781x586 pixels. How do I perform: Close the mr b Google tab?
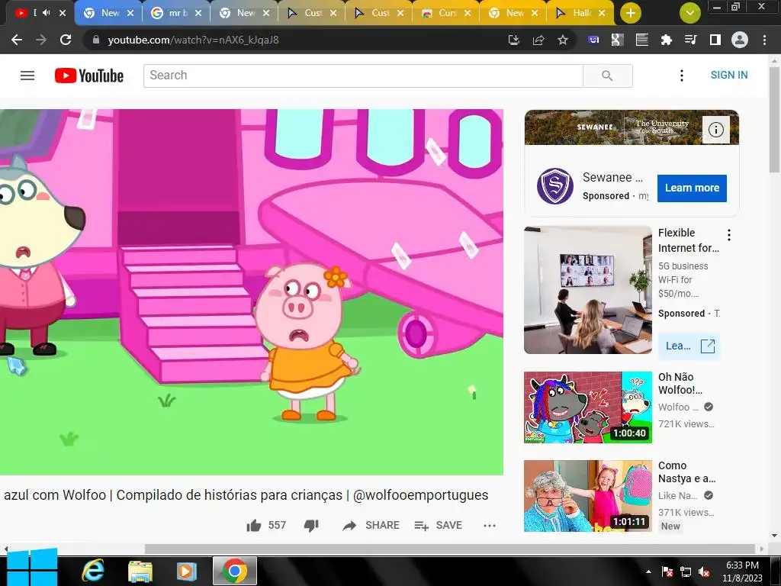tap(198, 13)
